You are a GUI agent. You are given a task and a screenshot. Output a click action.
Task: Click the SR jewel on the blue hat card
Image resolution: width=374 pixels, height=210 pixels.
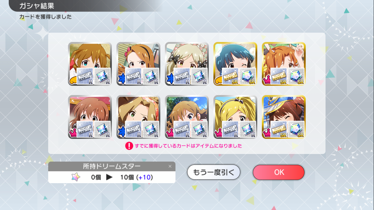pos(296,129)
